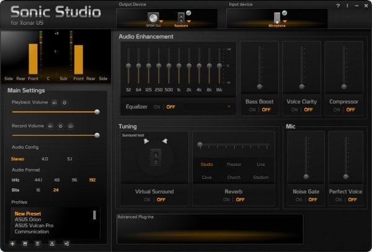Turn Virtual Surround ON
The image size is (372, 252).
[147, 199]
